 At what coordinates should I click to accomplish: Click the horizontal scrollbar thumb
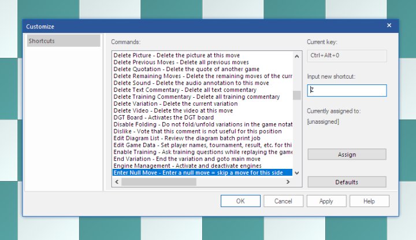[159, 182]
